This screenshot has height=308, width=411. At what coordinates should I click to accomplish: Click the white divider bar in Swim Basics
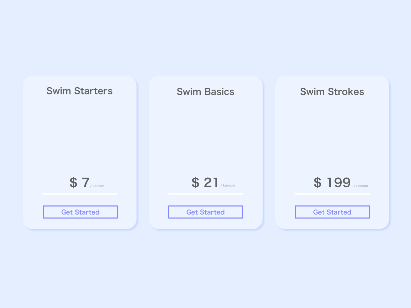(x=206, y=194)
